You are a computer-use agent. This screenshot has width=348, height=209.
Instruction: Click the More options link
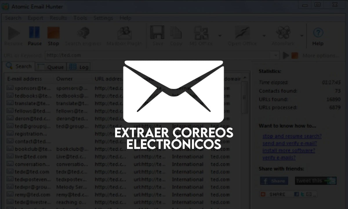(321, 55)
